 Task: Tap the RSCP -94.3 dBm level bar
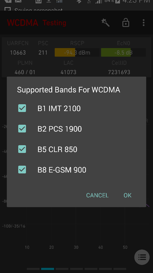click(x=77, y=52)
